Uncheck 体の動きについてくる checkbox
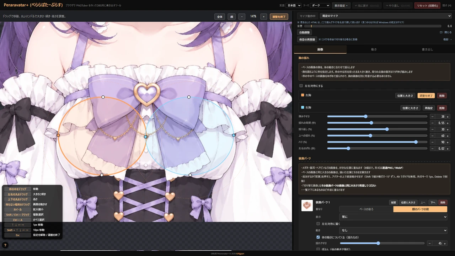Image resolution: width=455 pixels, height=256 pixels. pyautogui.click(x=318, y=237)
